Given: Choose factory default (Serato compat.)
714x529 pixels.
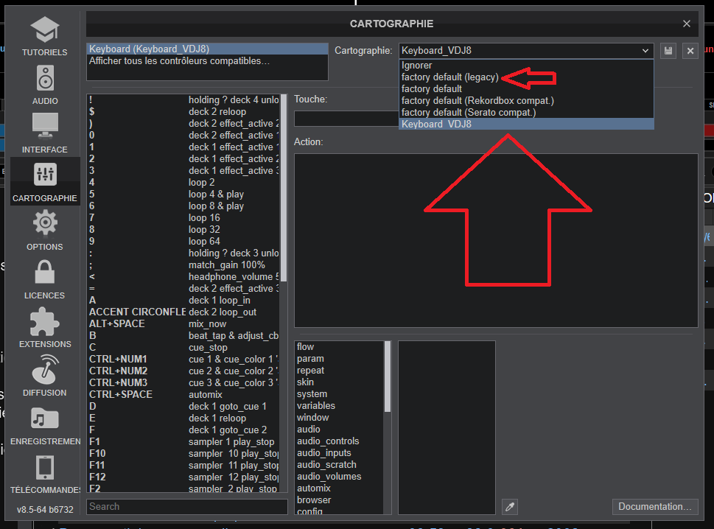Looking at the screenshot, I should coord(526,113).
